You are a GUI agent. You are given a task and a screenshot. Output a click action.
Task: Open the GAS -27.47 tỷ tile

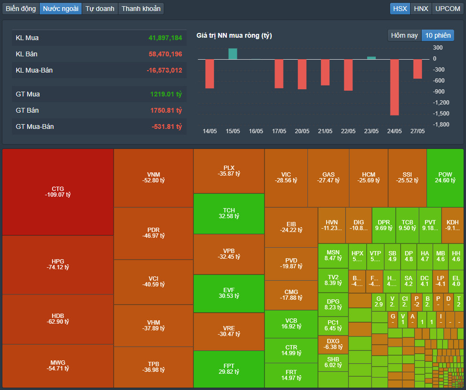pyautogui.click(x=328, y=178)
